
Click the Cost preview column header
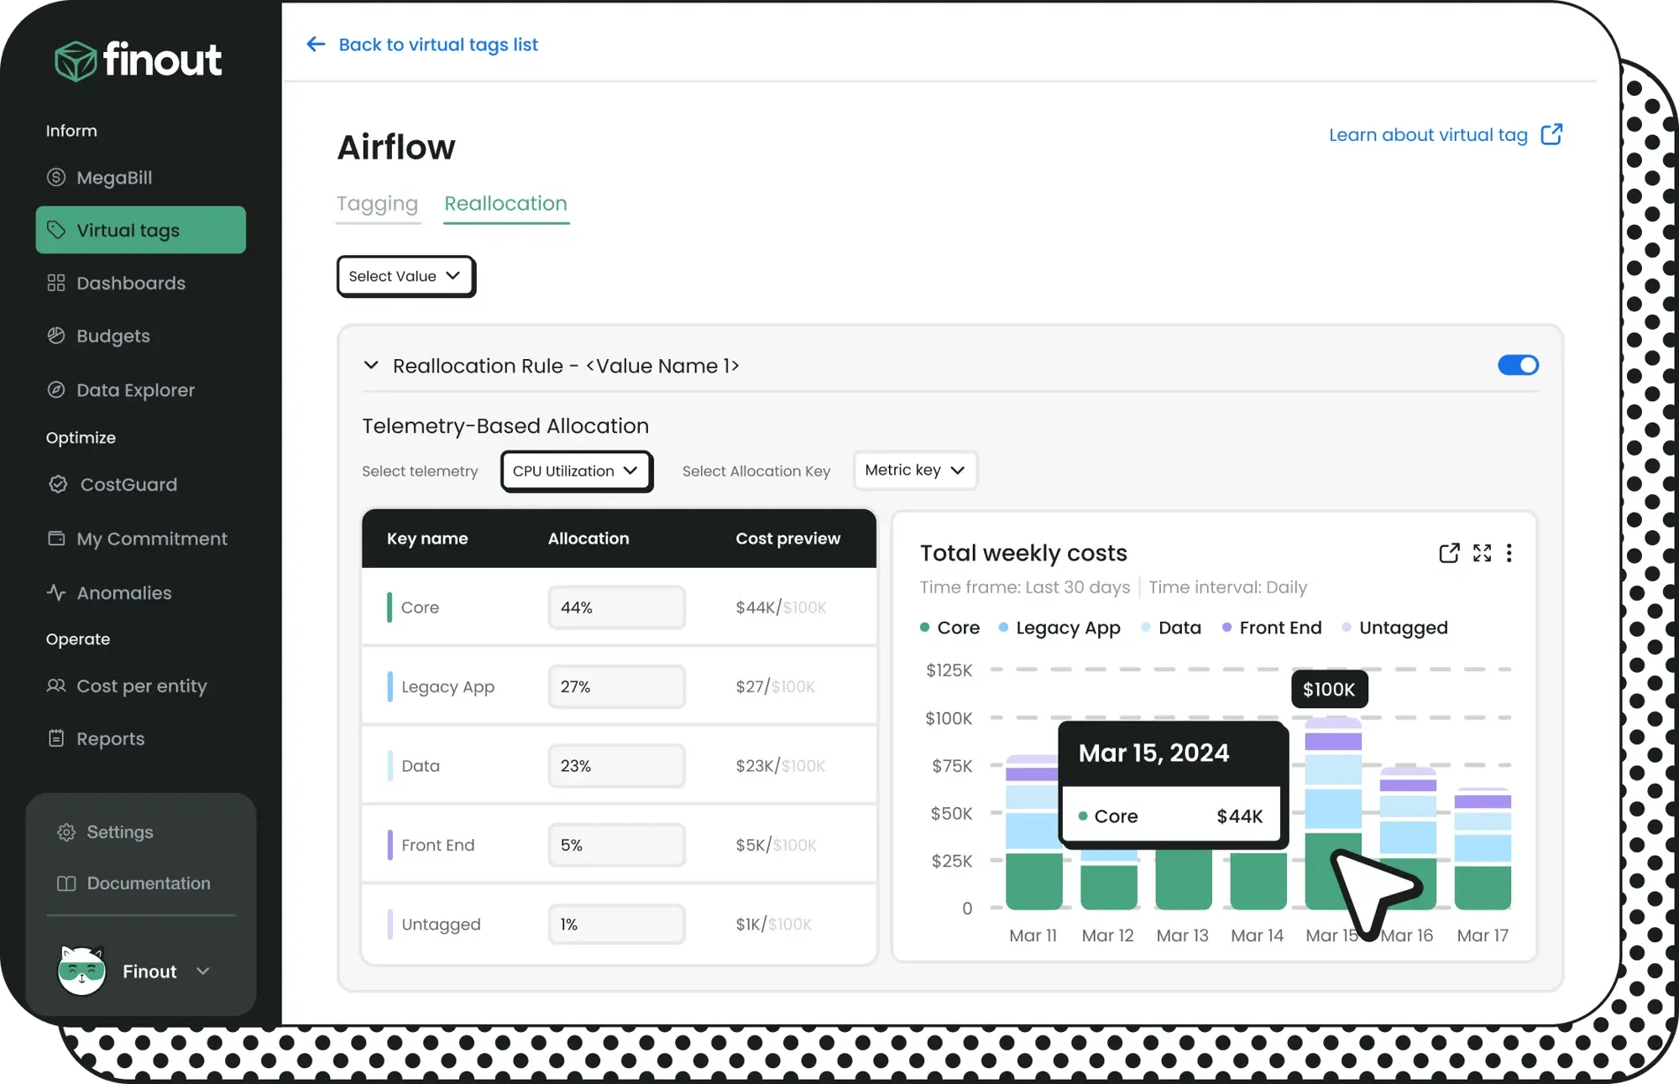(x=787, y=539)
